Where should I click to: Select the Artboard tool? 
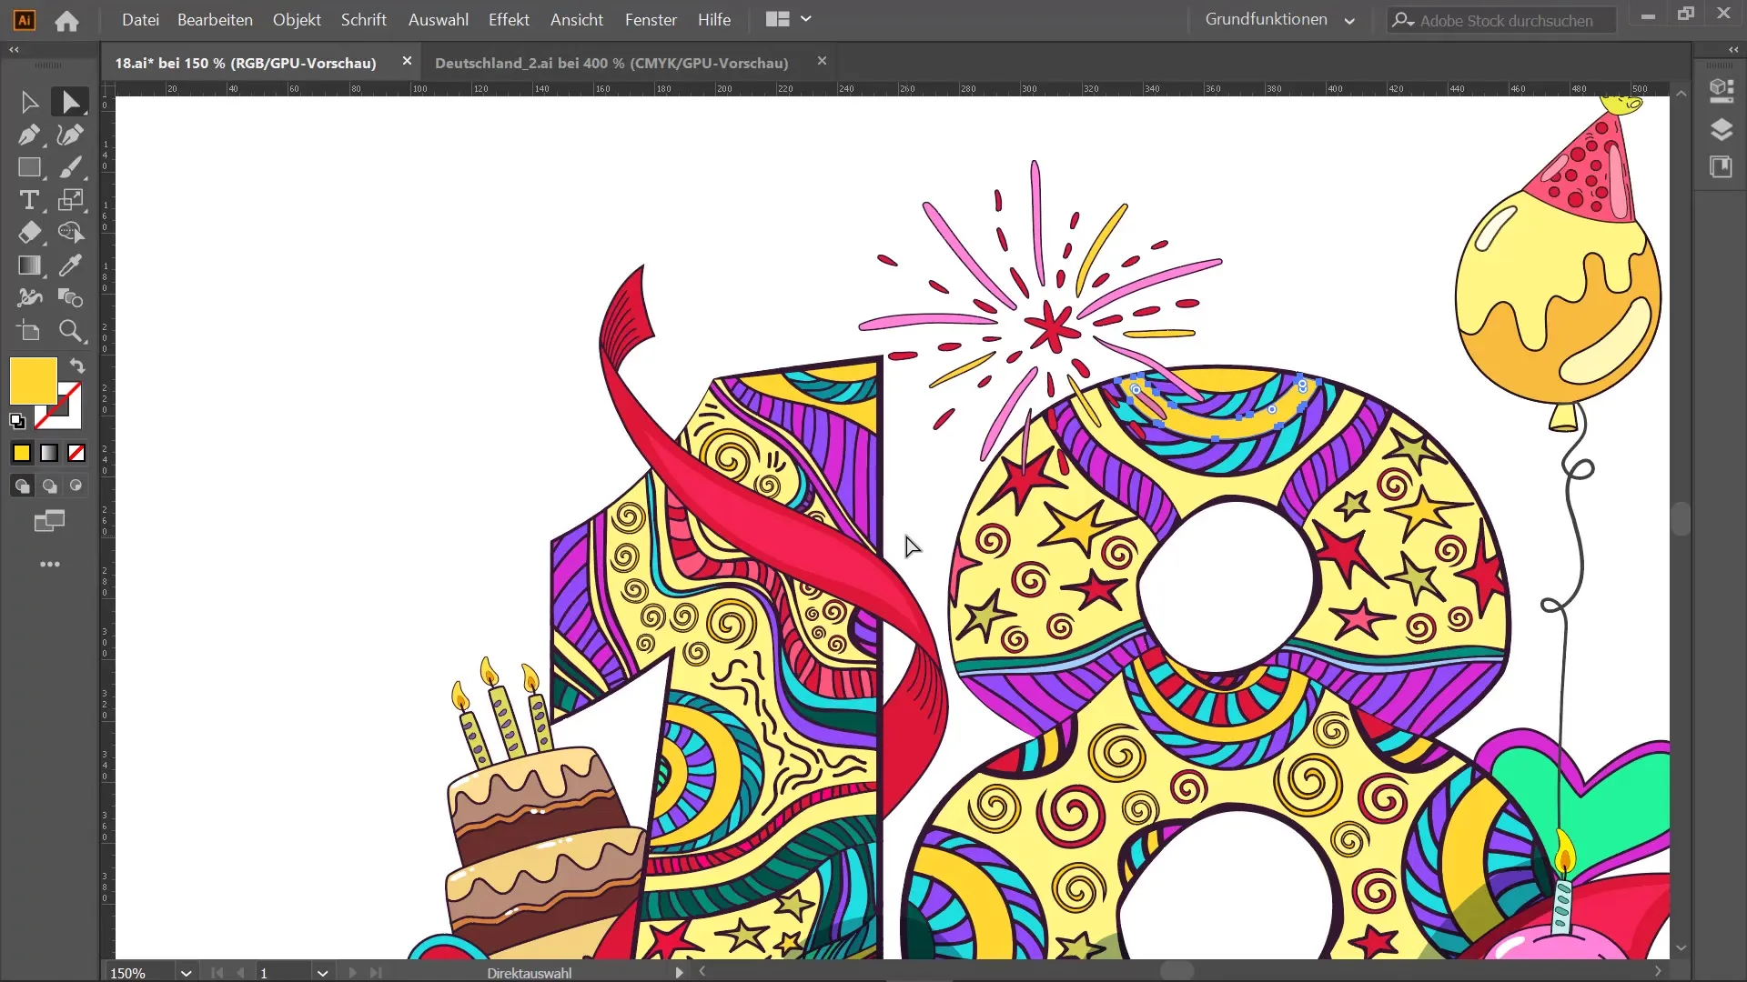click(x=29, y=331)
